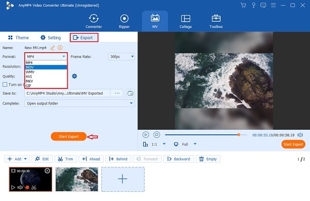Click the Backward button
This screenshot has width=310, height=201.
click(179, 159)
